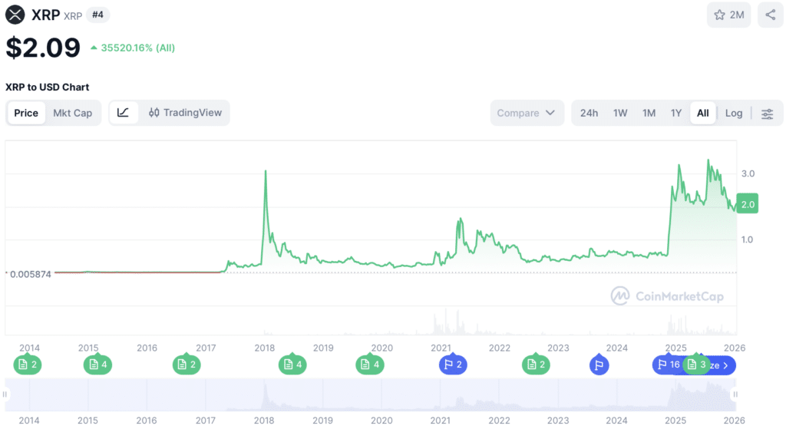Select the Price tab
Image resolution: width=786 pixels, height=439 pixels.
pos(26,113)
